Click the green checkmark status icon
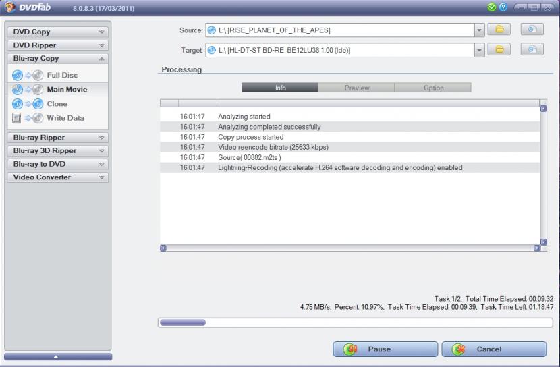Image resolution: width=560 pixels, height=367 pixels. click(492, 7)
